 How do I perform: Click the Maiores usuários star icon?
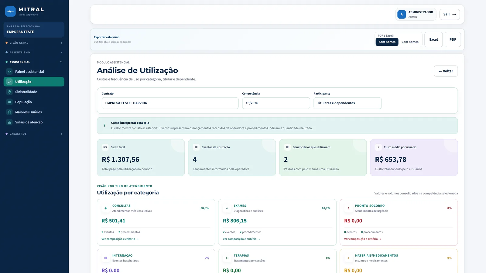click(9, 112)
